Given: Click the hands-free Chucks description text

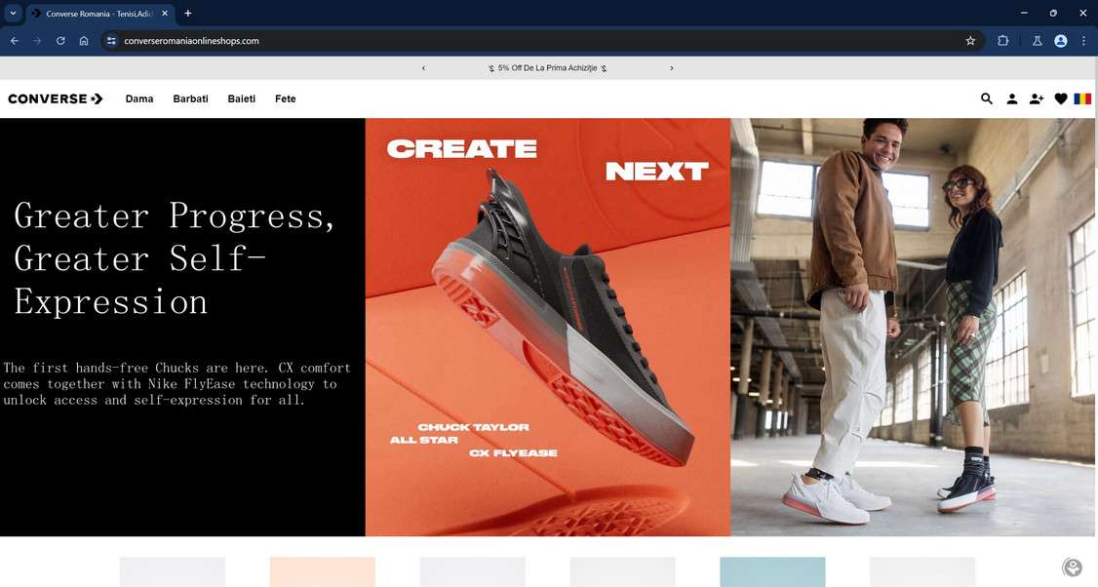Looking at the screenshot, I should click(x=176, y=384).
